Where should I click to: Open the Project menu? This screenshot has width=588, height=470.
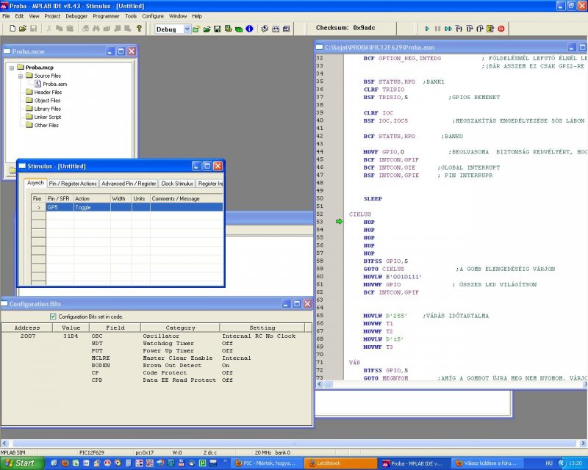tap(52, 16)
